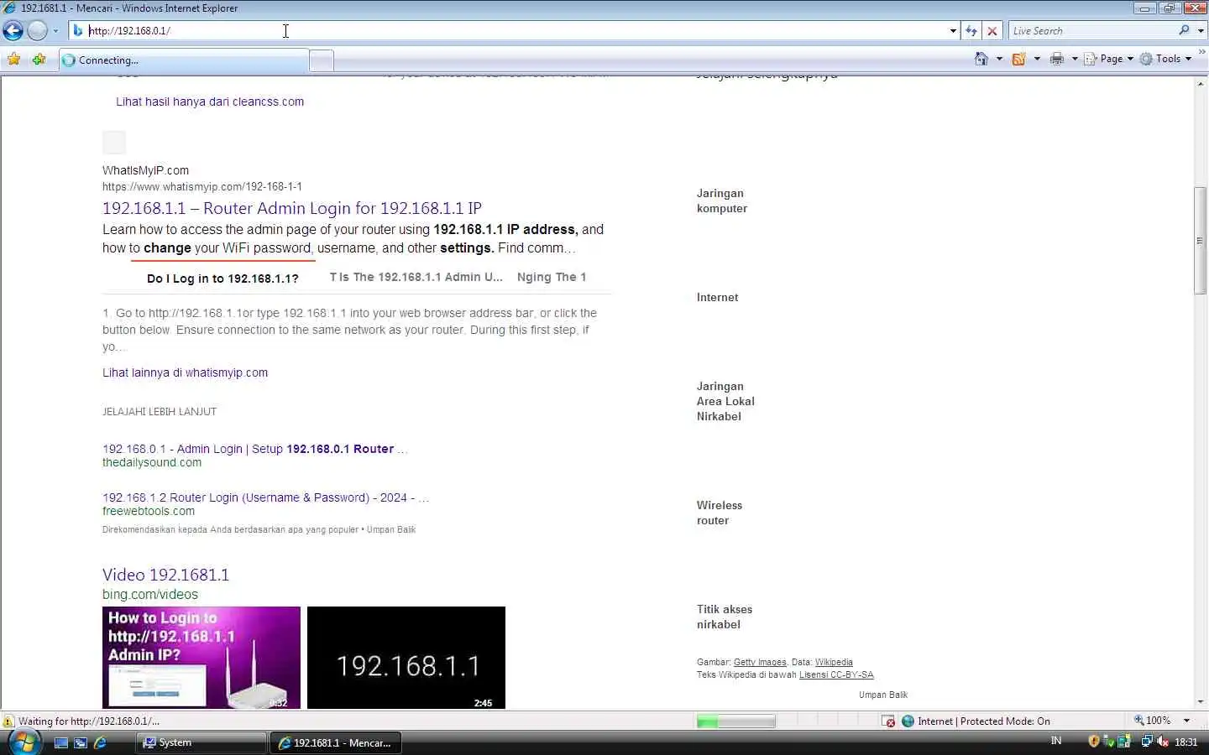
Task: Click the vertical scrollbar thumb
Action: click(1201, 241)
